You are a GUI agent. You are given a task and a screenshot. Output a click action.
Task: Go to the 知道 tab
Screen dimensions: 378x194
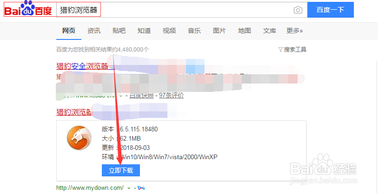pos(144,31)
